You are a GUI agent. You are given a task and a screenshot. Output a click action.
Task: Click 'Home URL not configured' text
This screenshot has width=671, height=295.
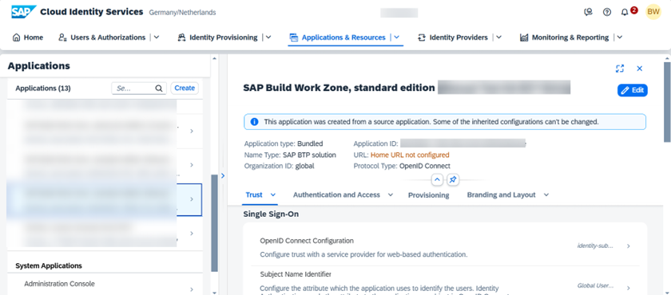[x=410, y=155]
